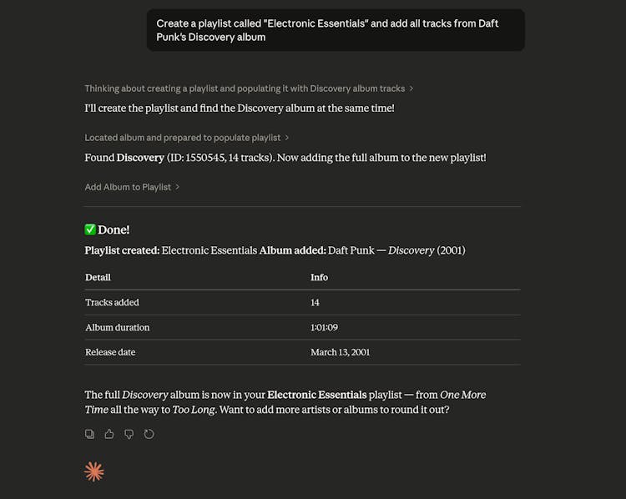Click the "March 13, 2001" date value
This screenshot has width=626, height=499.
(340, 352)
